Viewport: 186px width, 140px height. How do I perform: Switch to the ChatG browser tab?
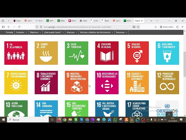pos(84,21)
